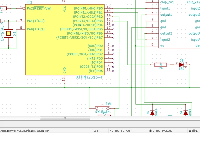Select the crystal X1 symbol

coord(9,33)
